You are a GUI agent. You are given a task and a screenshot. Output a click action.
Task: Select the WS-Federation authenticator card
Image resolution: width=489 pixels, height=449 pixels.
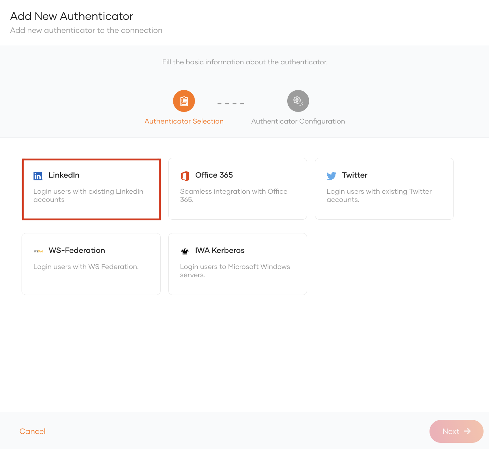[91, 264]
